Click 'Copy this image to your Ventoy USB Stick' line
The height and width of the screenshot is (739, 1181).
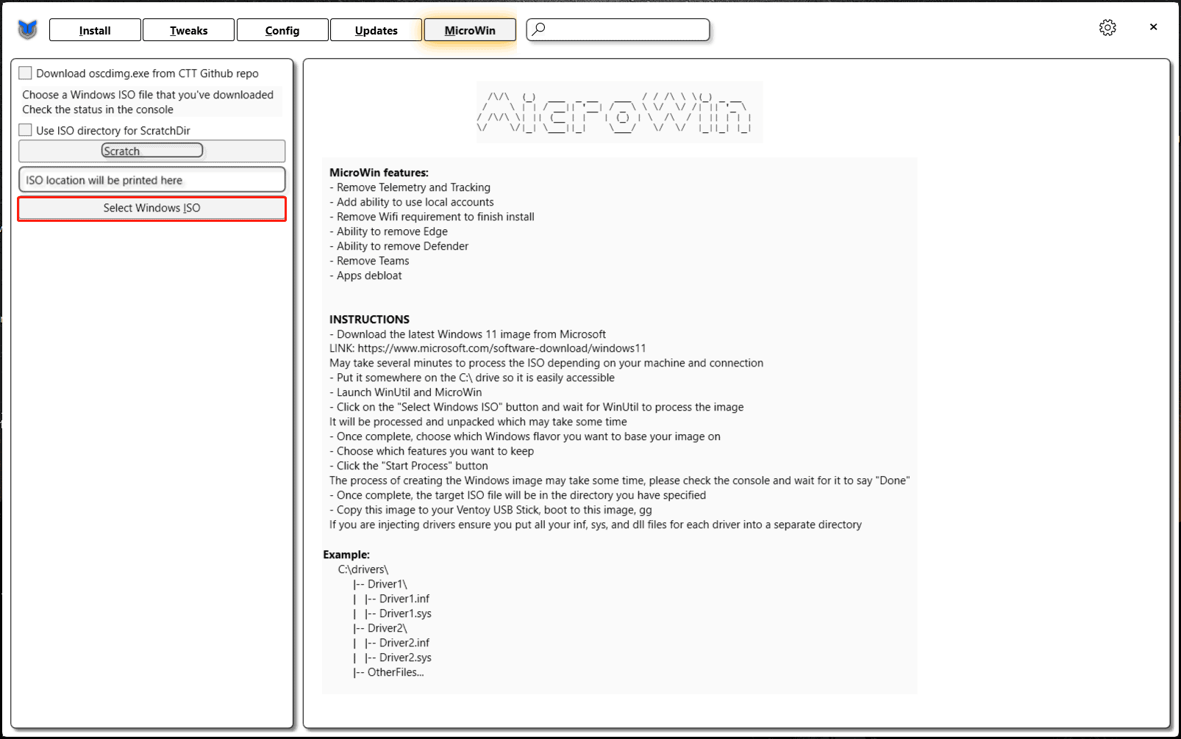click(x=491, y=510)
